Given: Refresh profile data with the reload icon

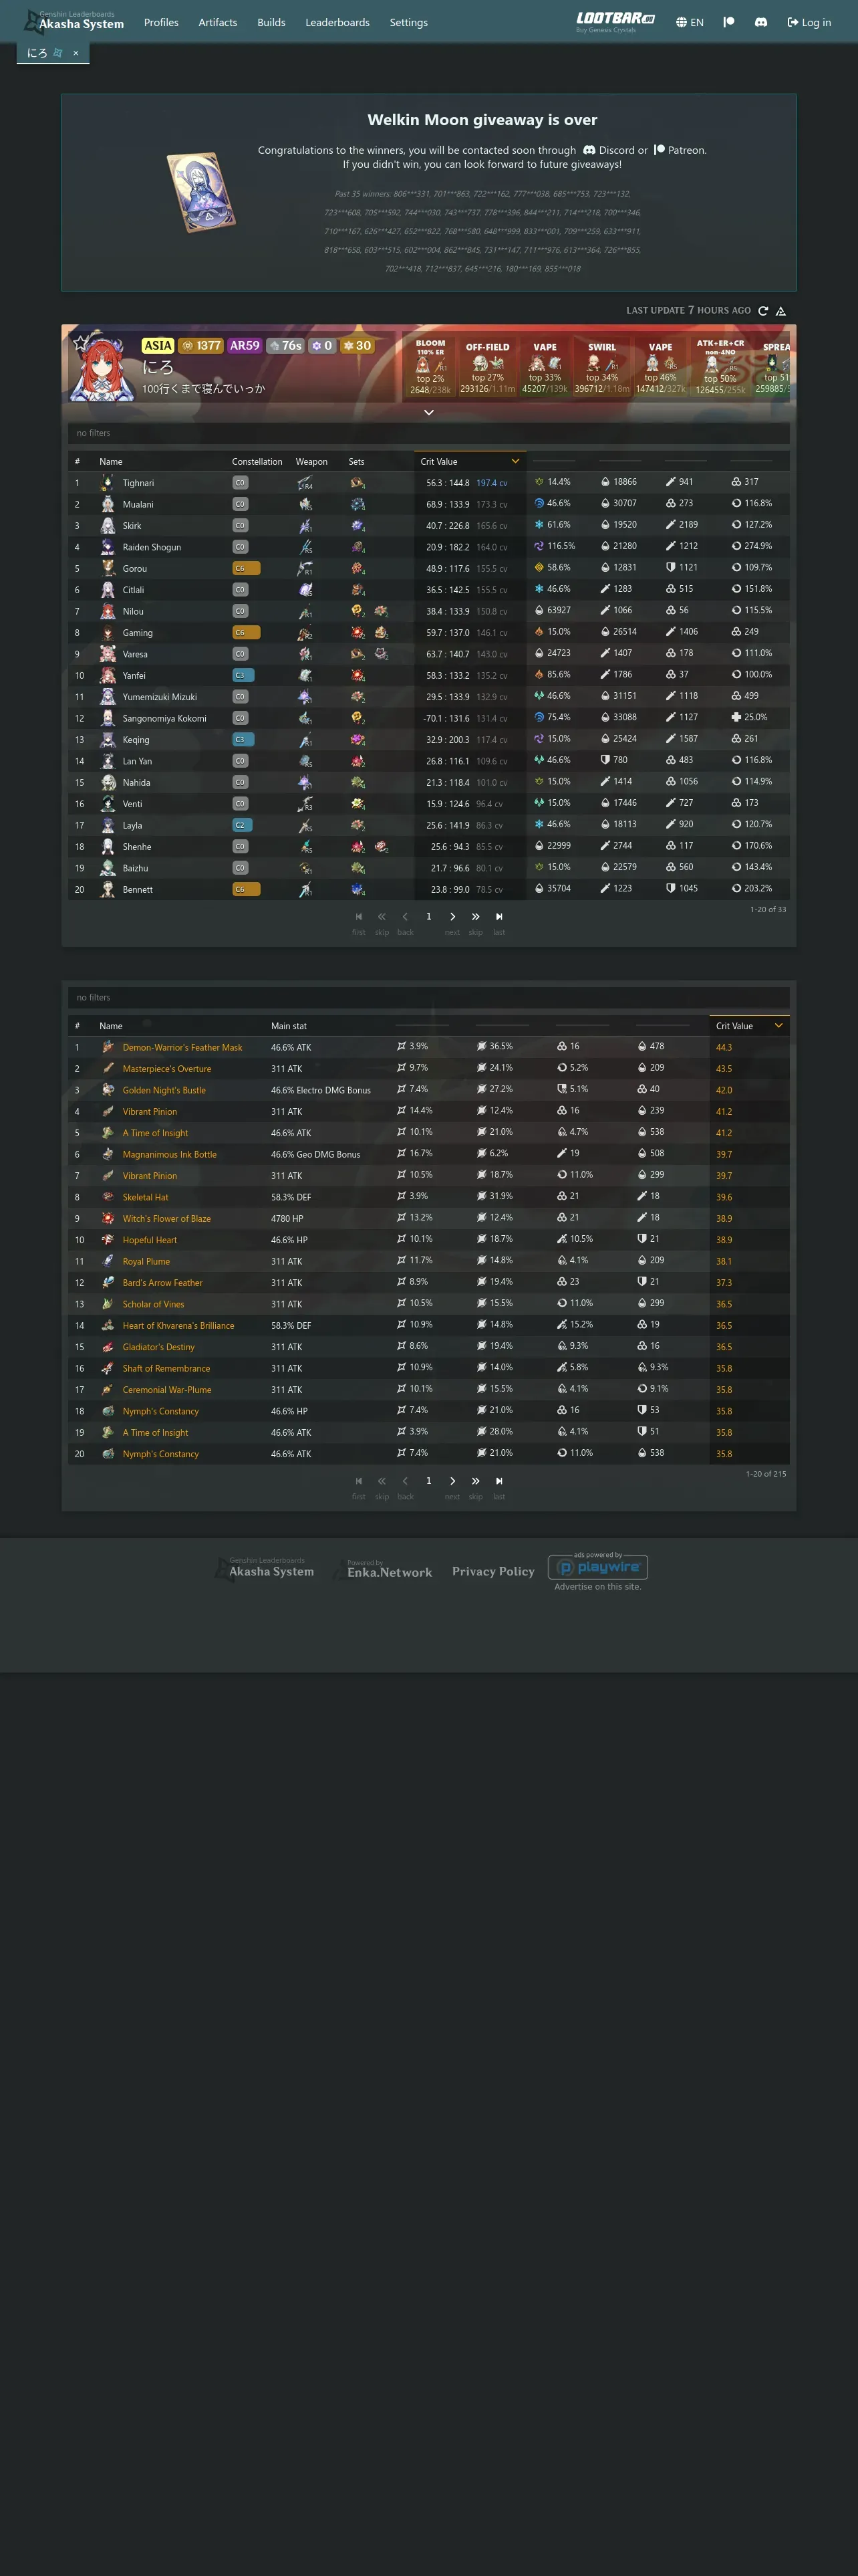Looking at the screenshot, I should pos(763,311).
